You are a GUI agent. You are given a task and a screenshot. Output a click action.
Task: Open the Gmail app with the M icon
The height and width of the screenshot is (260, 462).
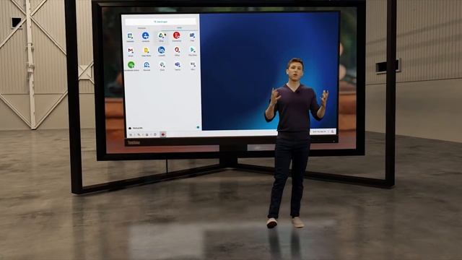tap(131, 51)
